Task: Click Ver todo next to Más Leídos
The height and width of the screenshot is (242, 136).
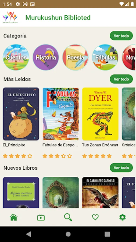Action: pyautogui.click(x=121, y=79)
